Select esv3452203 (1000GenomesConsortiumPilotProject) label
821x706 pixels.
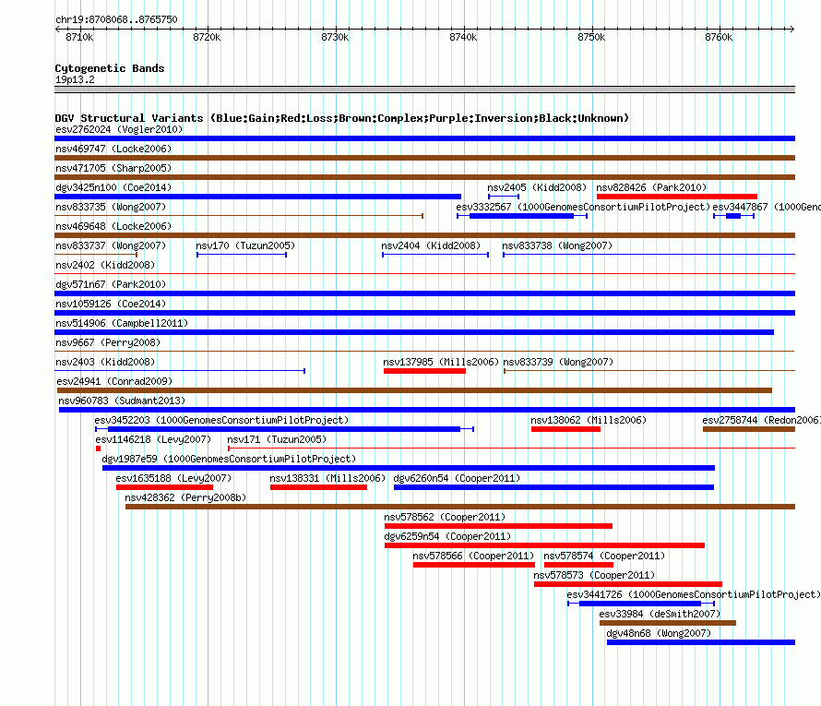point(221,420)
